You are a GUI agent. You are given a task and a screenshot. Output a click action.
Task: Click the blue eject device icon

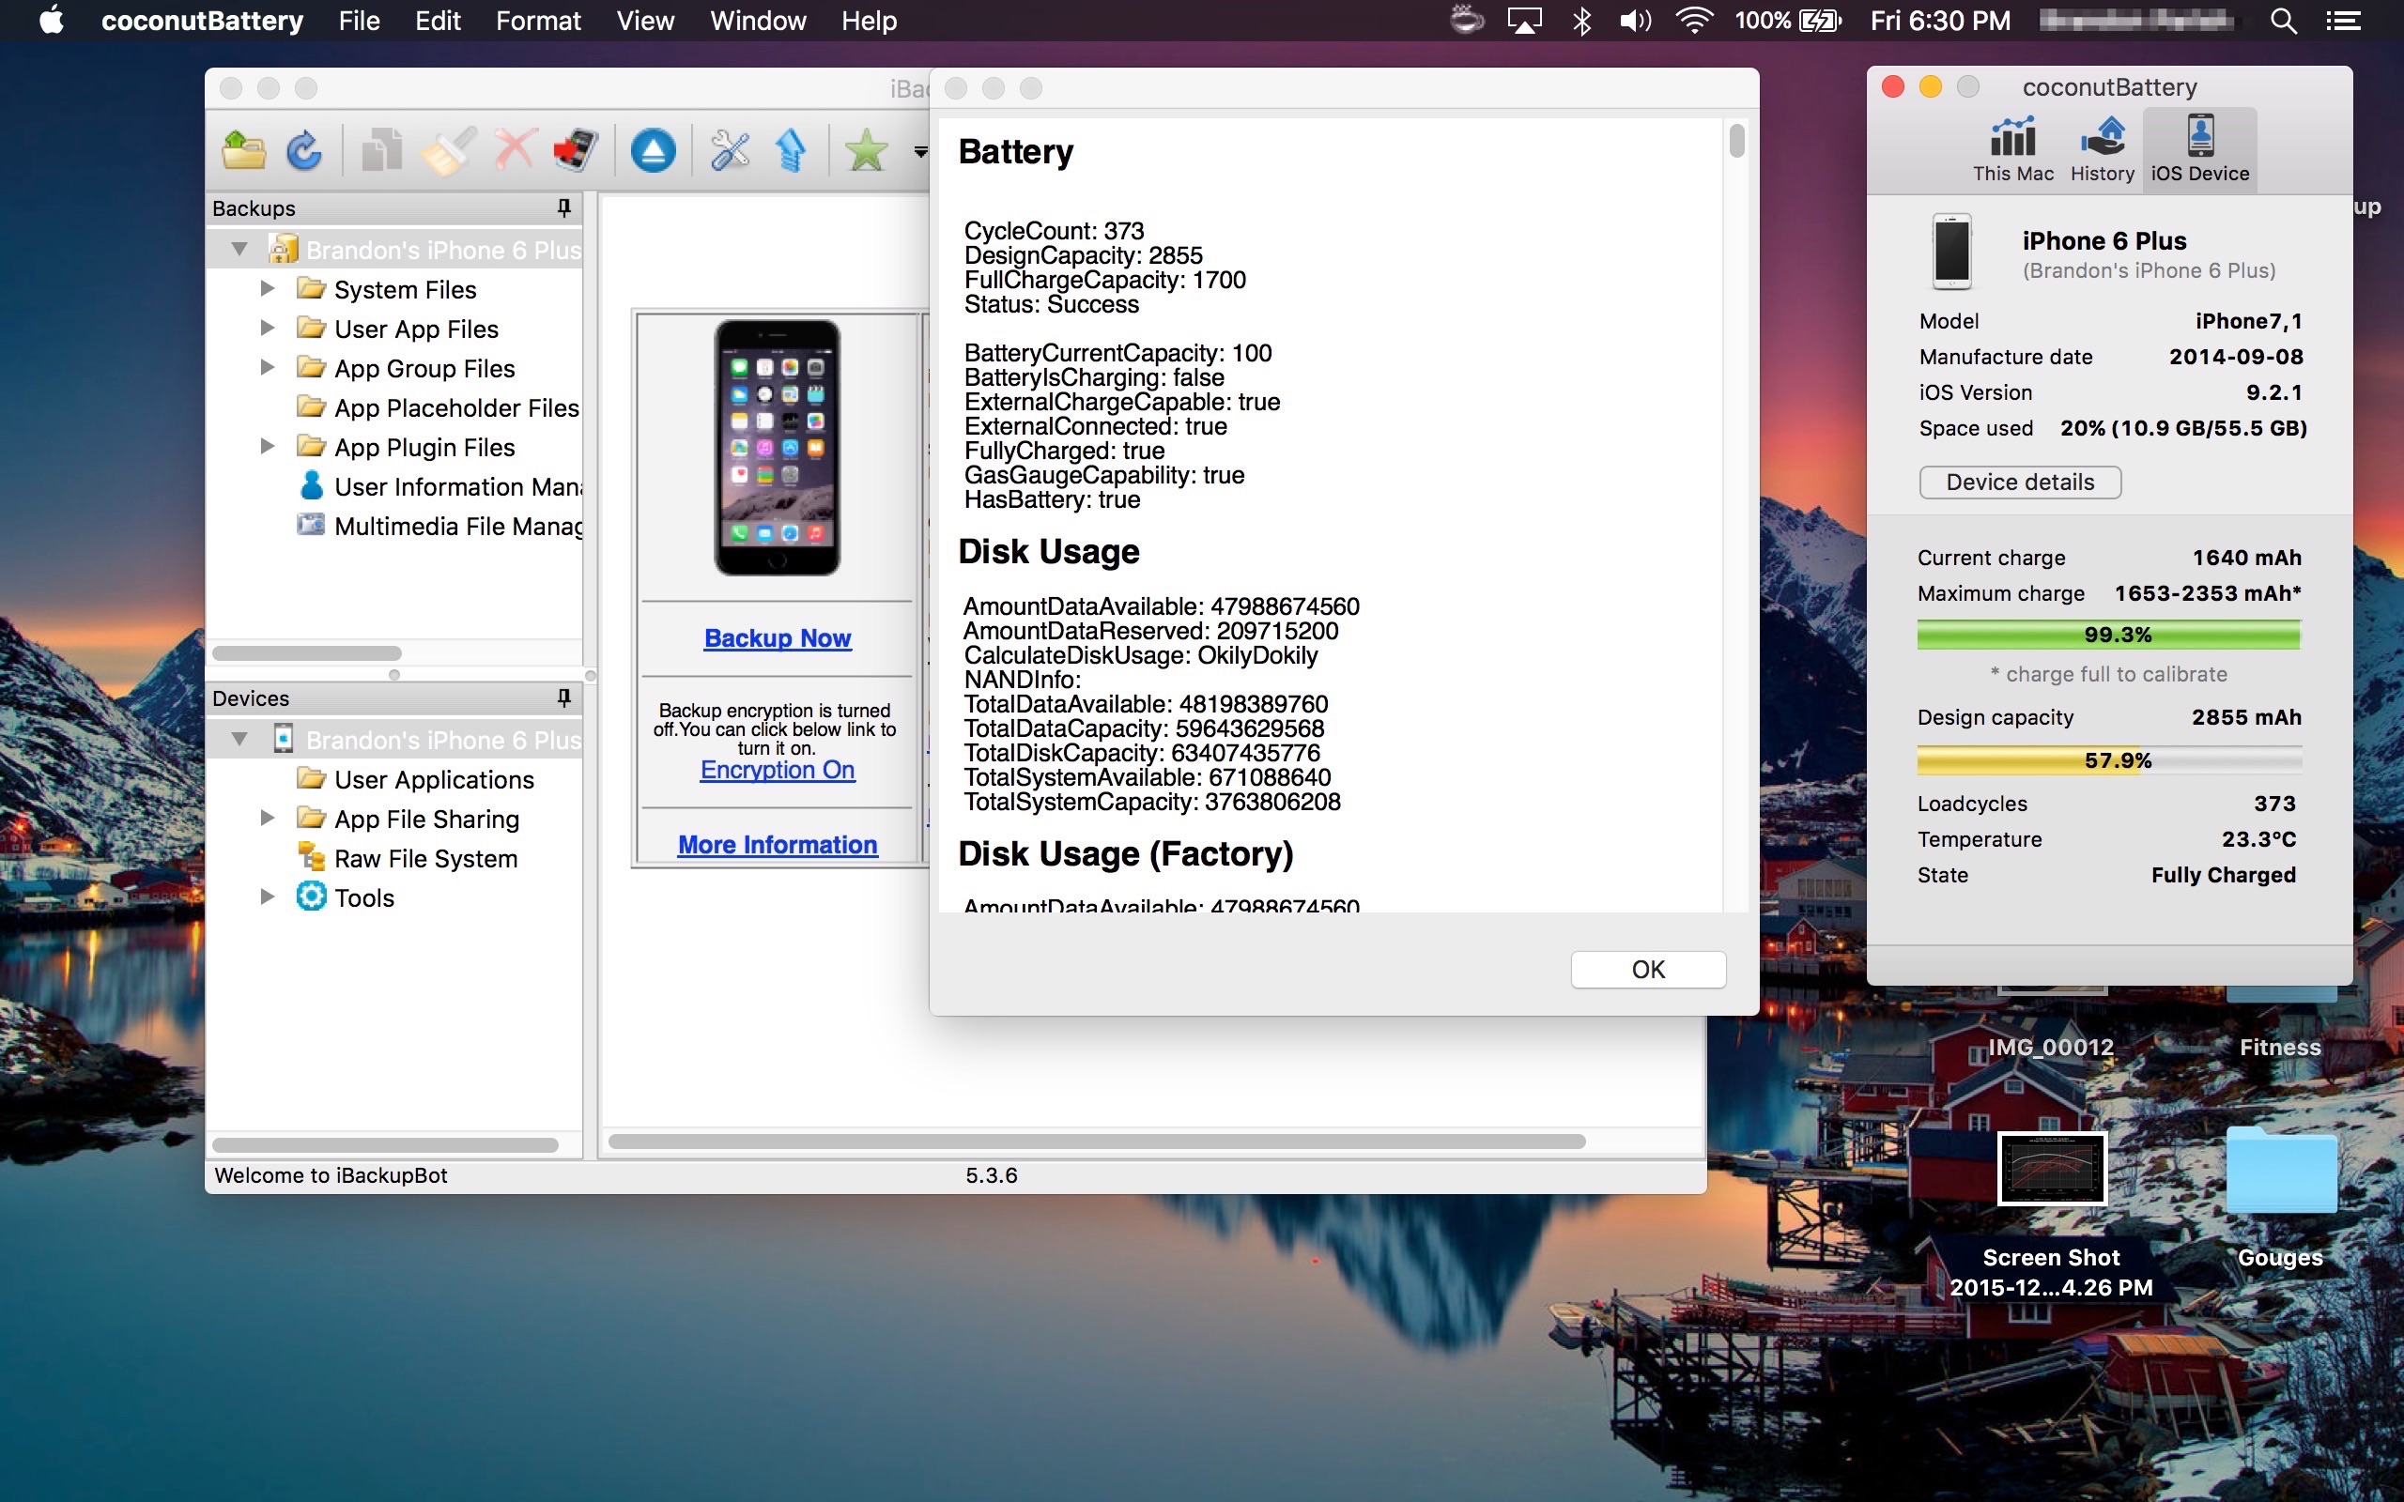click(653, 151)
